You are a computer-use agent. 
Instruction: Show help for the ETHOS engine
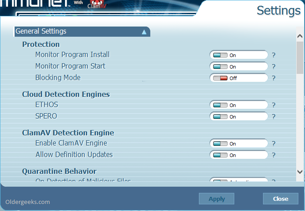[x=274, y=105]
